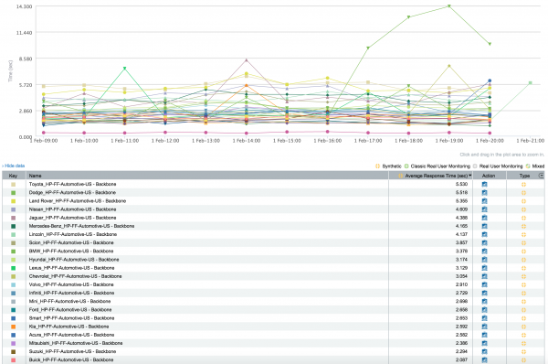Screen dimensions: 548x364
Task: Open action icon for Nissan row
Action: point(484,209)
